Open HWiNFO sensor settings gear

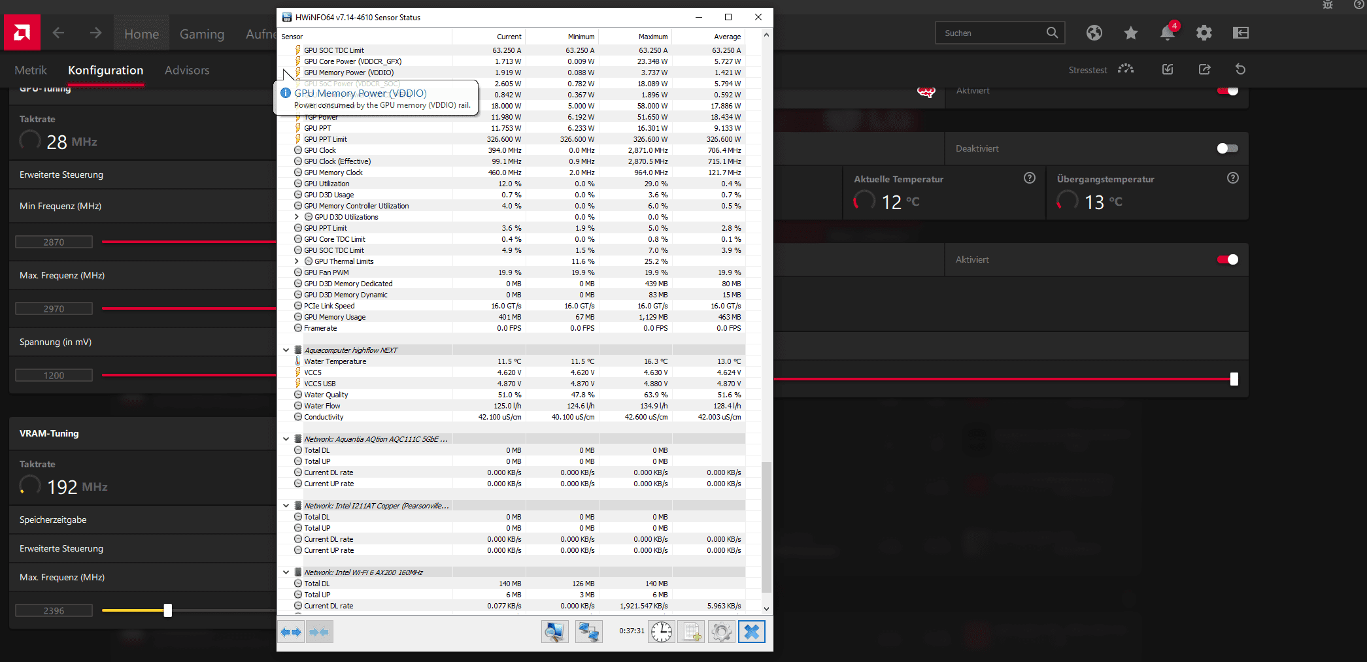click(x=721, y=632)
